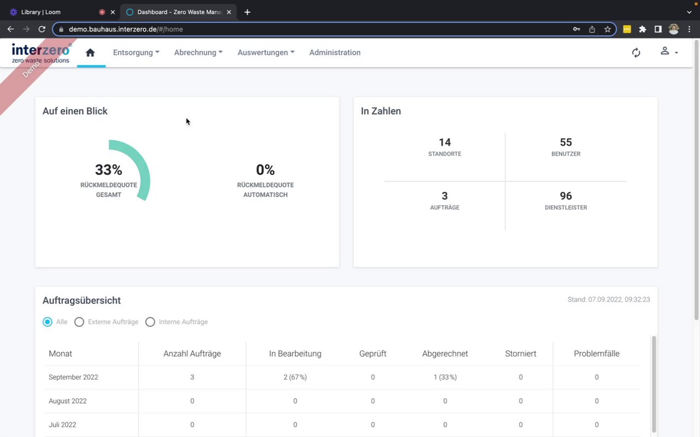Open the Extensions puzzle icon
This screenshot has height=437, width=700.
(643, 29)
